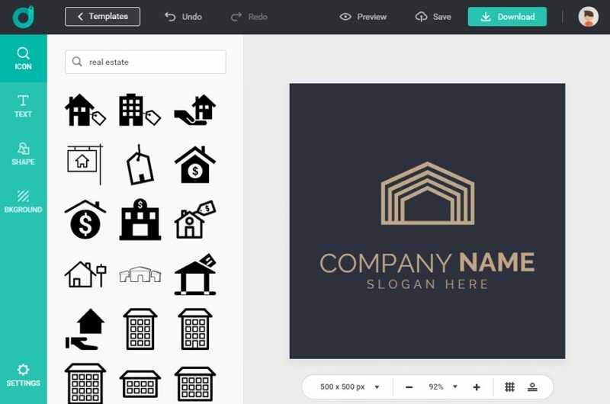Pick the hanging real estate sign icon

[85, 165]
